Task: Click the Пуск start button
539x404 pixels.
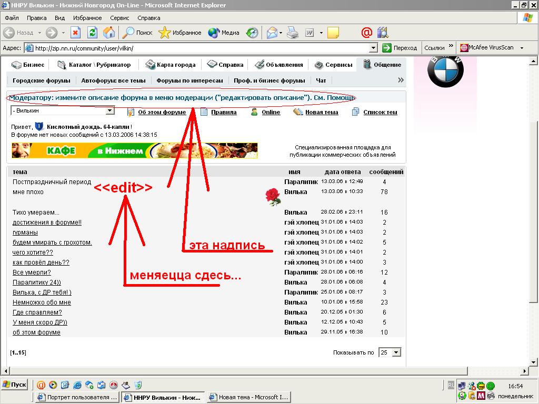Action: [15, 385]
